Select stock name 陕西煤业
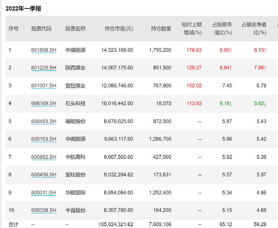Screen dimensions: 278x228 [75, 68]
